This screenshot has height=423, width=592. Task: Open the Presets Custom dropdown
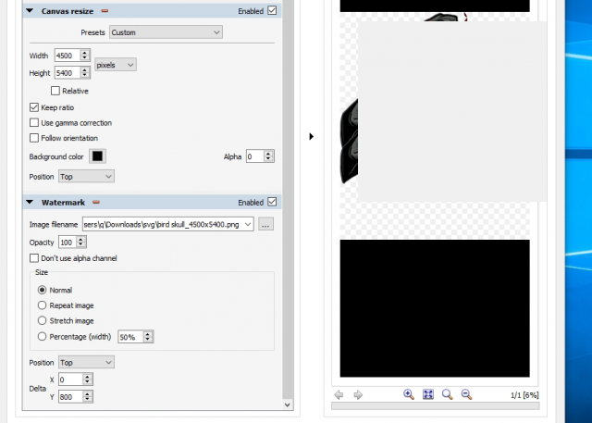click(166, 32)
